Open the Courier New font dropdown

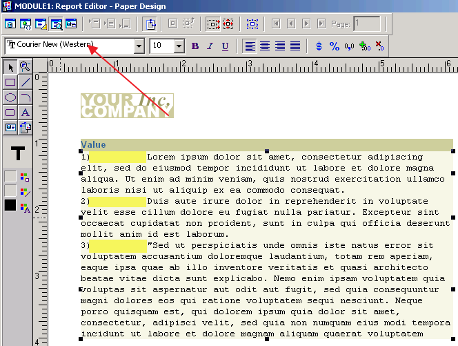139,46
